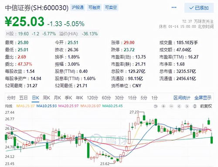
Task: Click the MA30:26.07 indicator label
Action: [90, 106]
